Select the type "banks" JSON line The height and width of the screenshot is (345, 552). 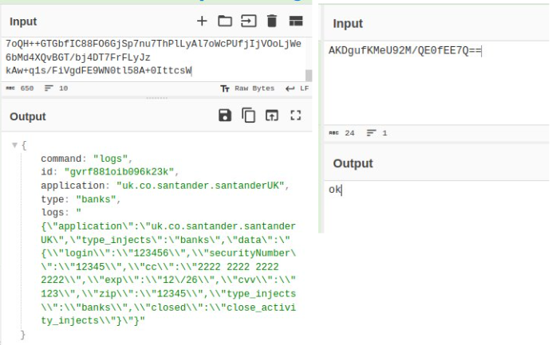(x=81, y=199)
